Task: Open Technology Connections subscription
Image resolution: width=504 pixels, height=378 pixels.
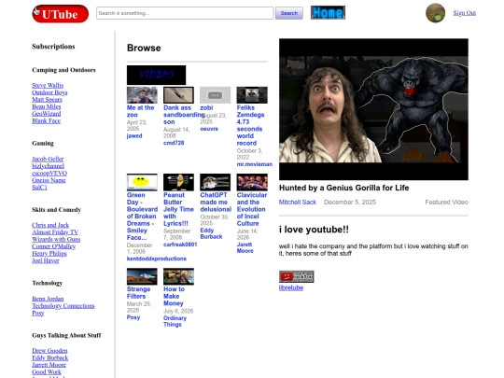Action: (63, 306)
